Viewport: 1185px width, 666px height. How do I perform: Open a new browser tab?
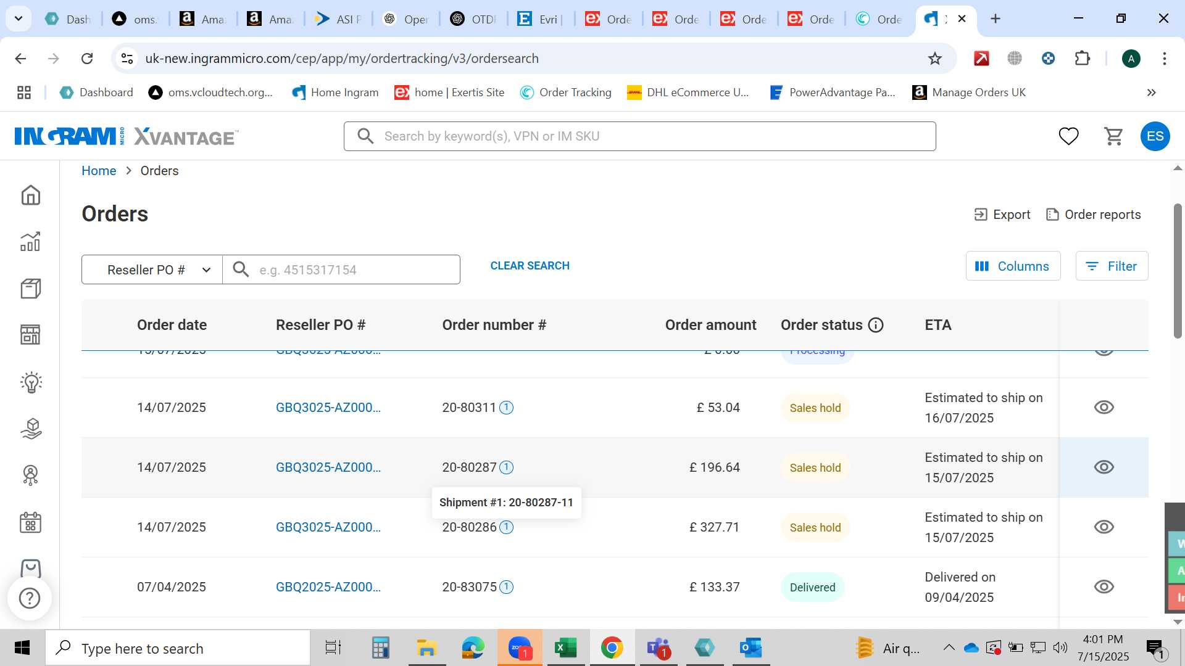[995, 19]
